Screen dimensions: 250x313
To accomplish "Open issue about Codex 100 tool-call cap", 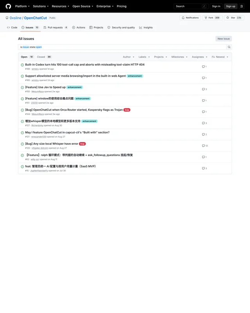I will pyautogui.click(x=85, y=65).
